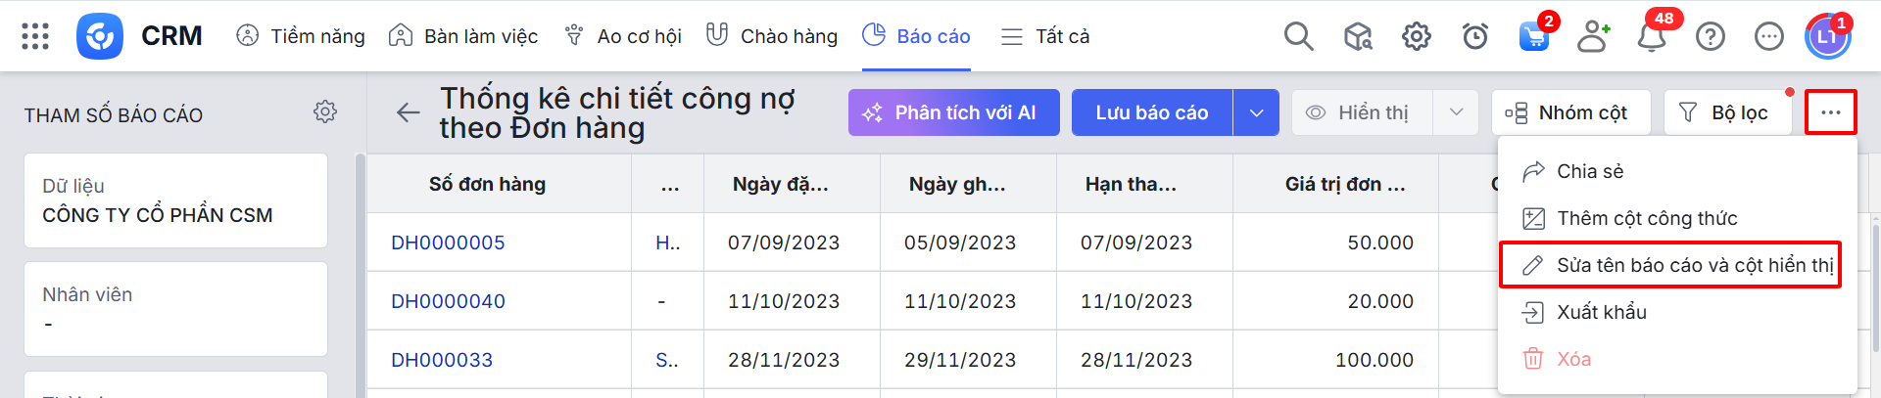The image size is (1881, 398).
Task: Open the settings gear in top bar
Action: click(1416, 36)
